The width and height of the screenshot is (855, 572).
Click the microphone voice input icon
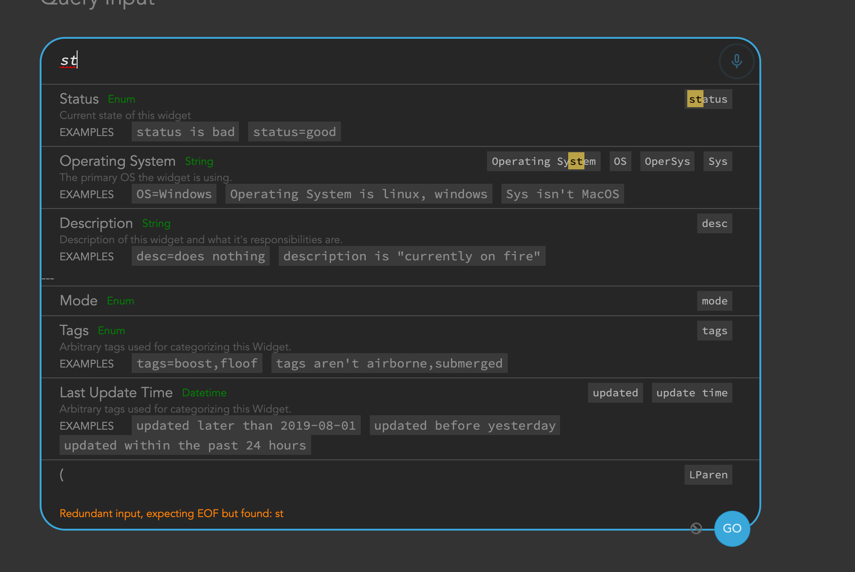point(736,61)
